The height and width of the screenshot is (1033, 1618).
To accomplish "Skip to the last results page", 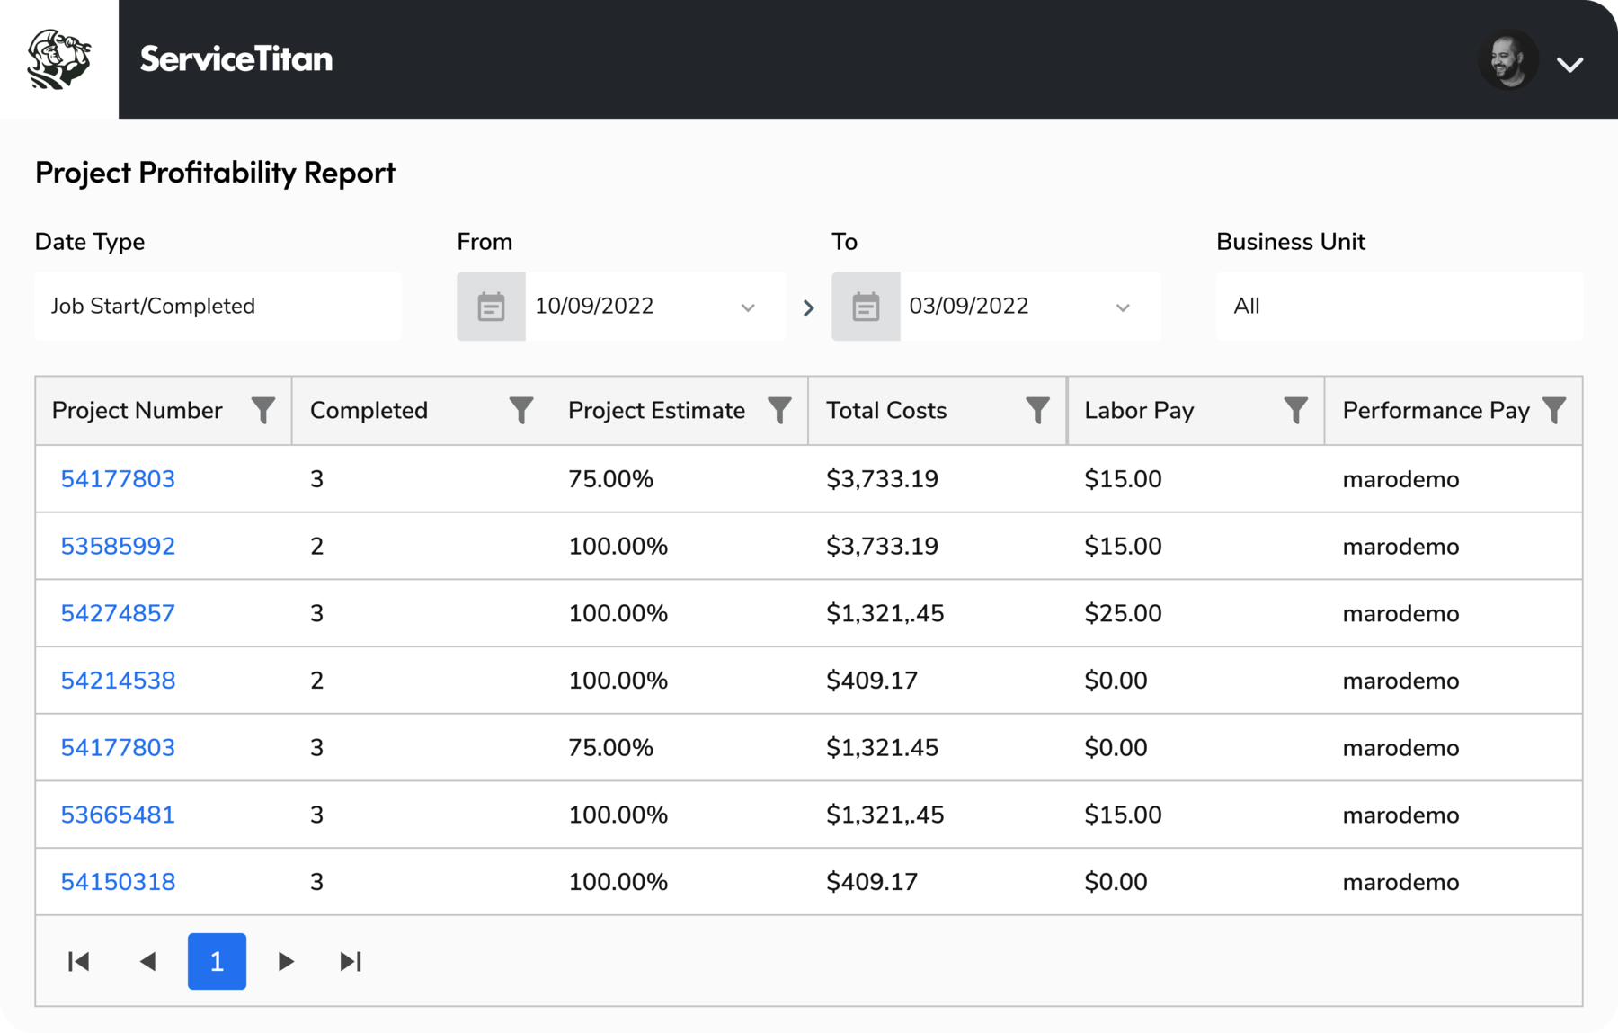I will point(351,961).
